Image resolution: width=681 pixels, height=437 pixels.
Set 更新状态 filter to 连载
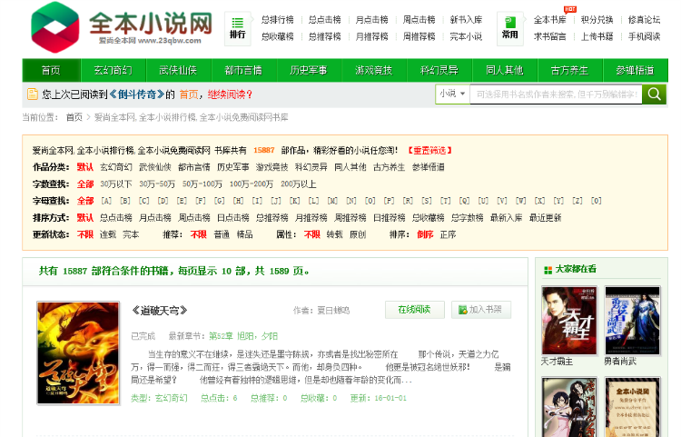click(x=108, y=234)
